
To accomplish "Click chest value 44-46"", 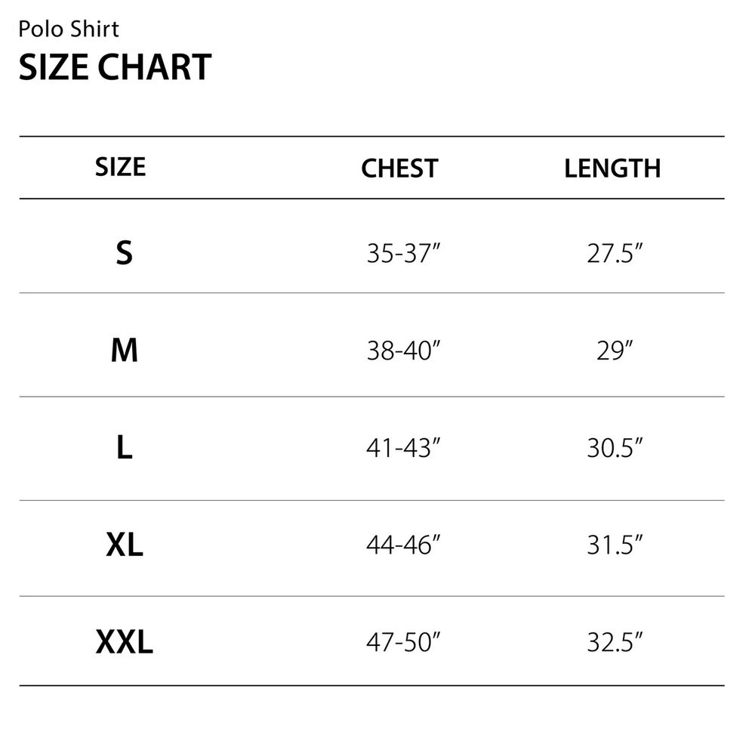I will 403,545.
